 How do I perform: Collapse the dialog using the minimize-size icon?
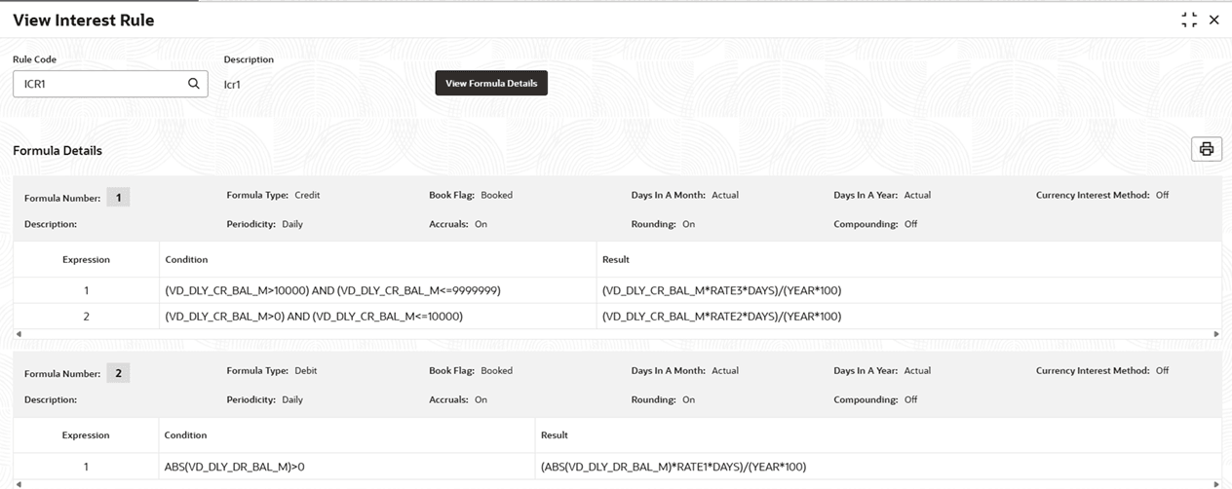click(x=1189, y=19)
